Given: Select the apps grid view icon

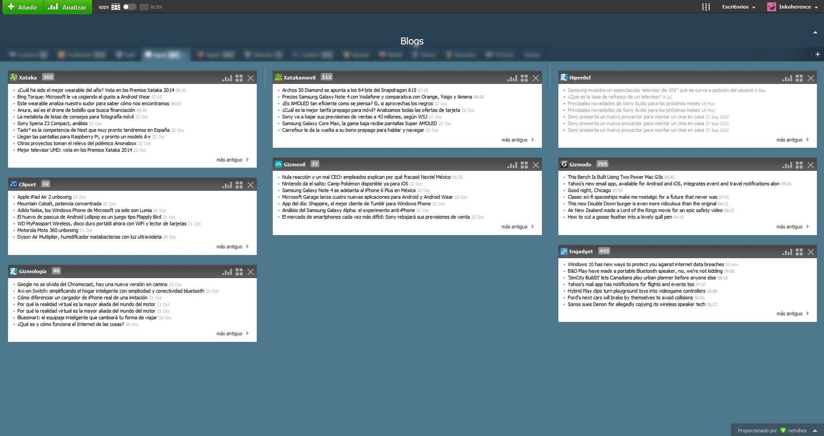Looking at the screenshot, I should coord(116,7).
